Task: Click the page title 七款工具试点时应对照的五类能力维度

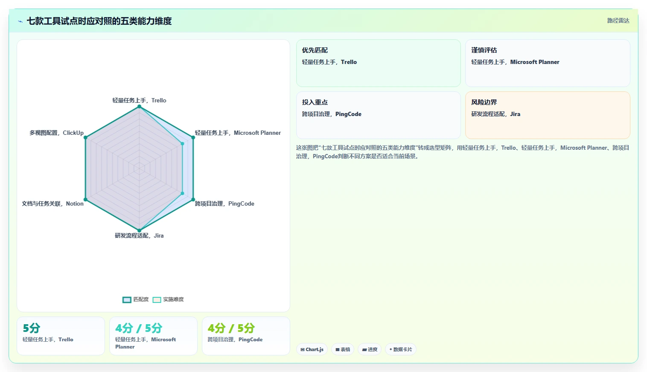Action: [x=99, y=21]
